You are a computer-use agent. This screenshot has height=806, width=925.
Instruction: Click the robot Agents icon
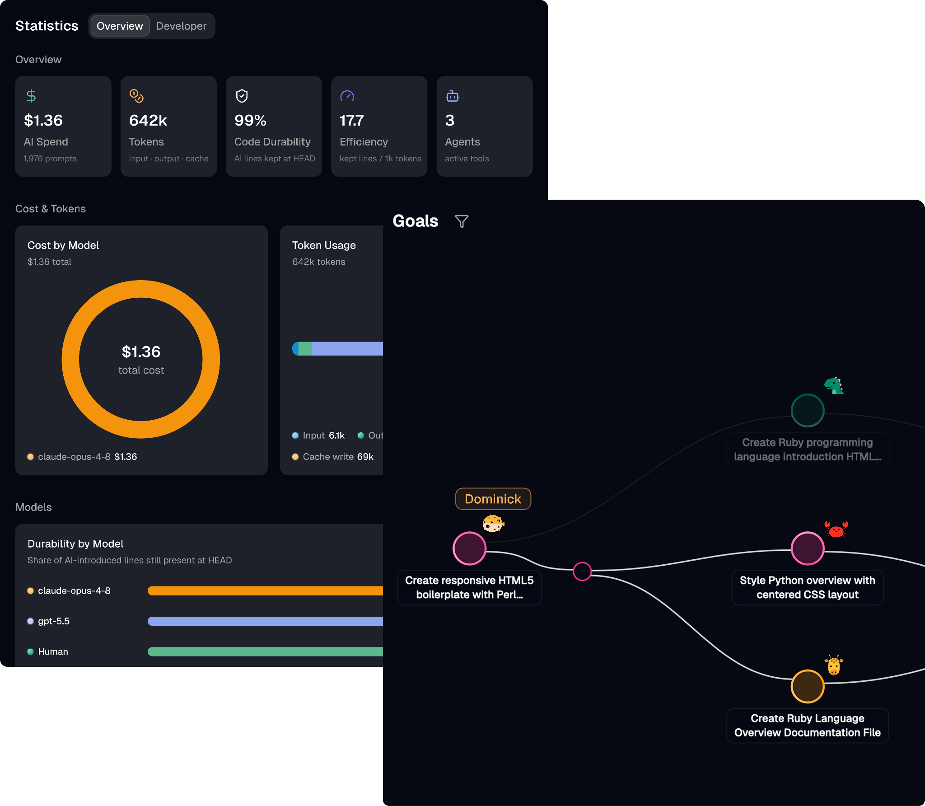pyautogui.click(x=452, y=96)
